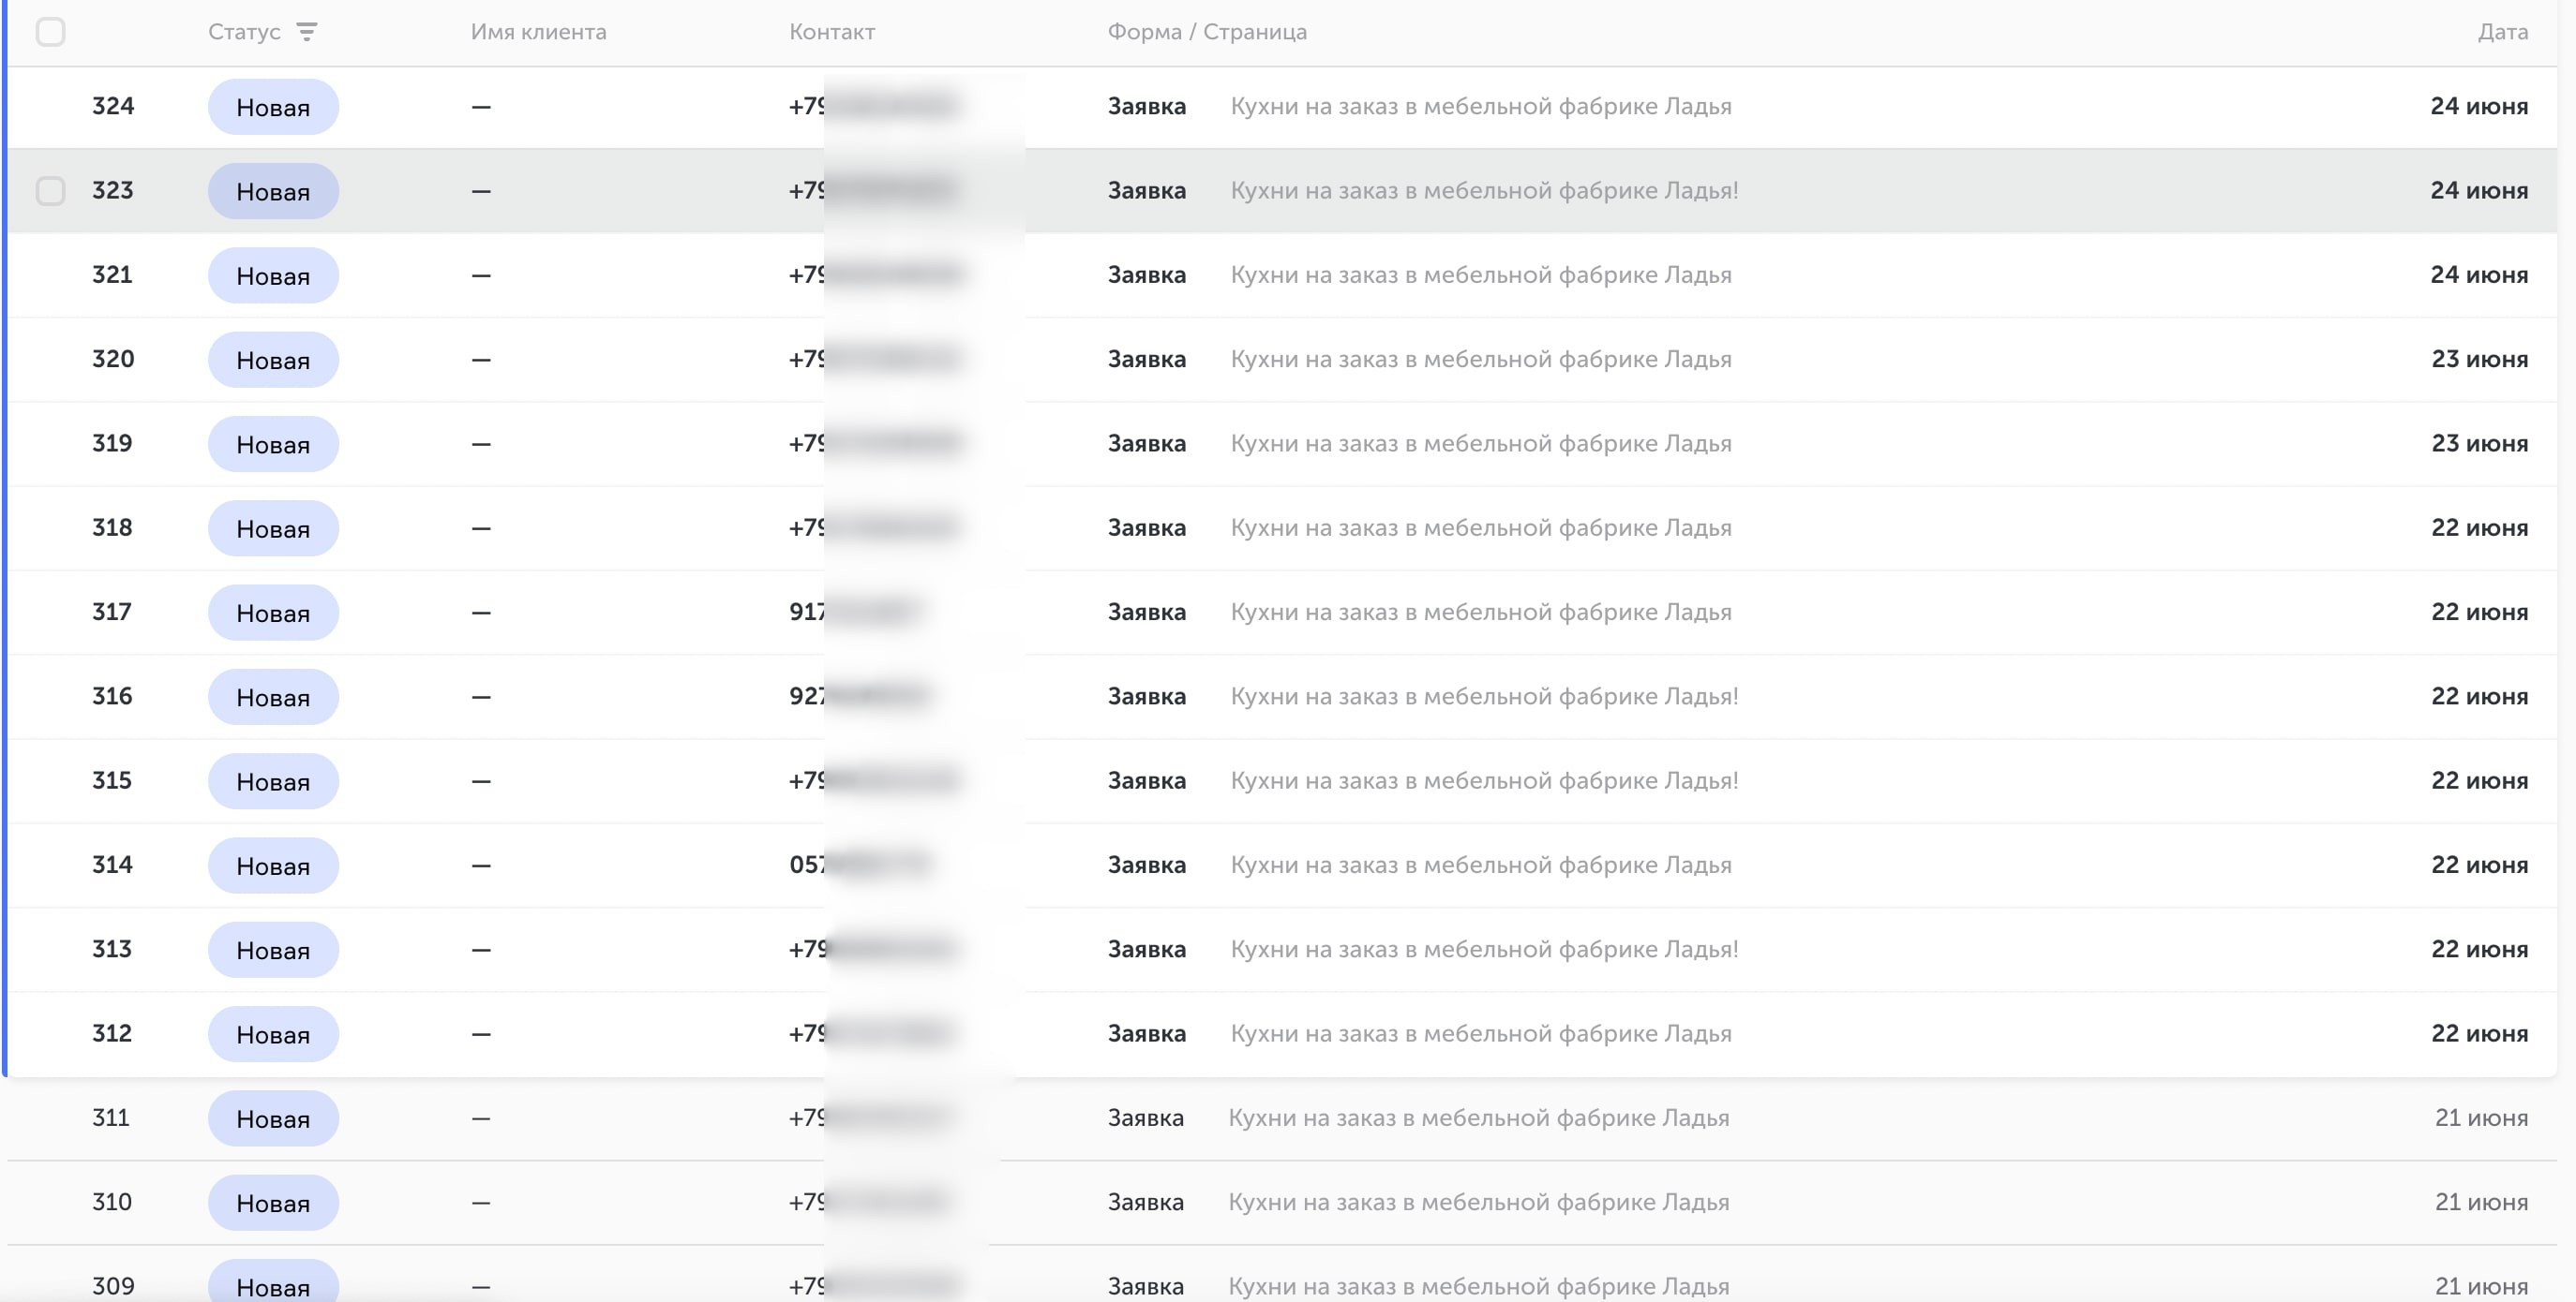The height and width of the screenshot is (1302, 2576).
Task: Open the status filter icon
Action: coord(307,32)
